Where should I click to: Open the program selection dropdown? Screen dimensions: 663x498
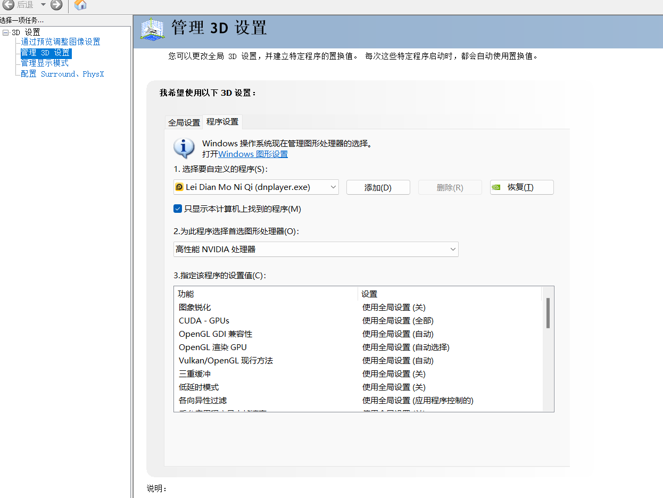tap(333, 187)
